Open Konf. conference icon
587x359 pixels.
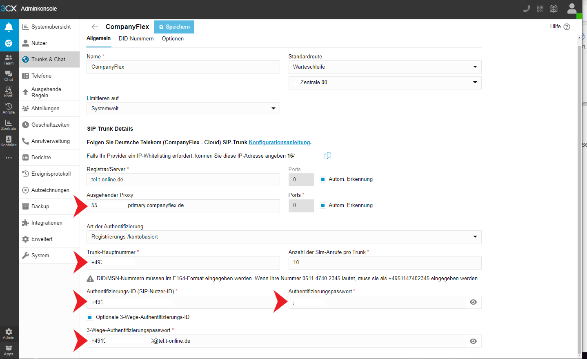(9, 92)
